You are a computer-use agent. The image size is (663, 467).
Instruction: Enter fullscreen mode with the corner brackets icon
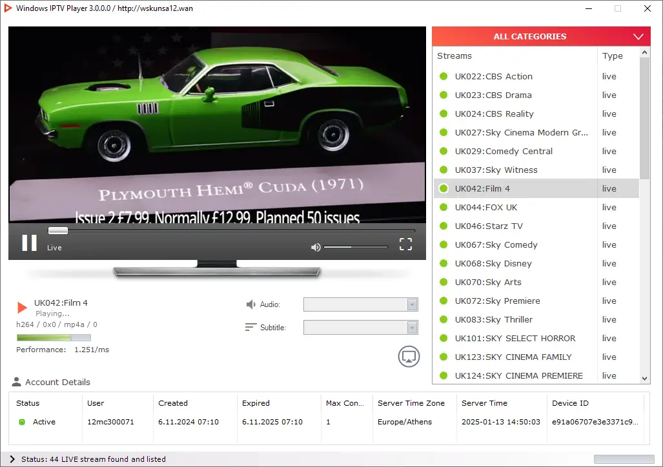click(x=405, y=244)
